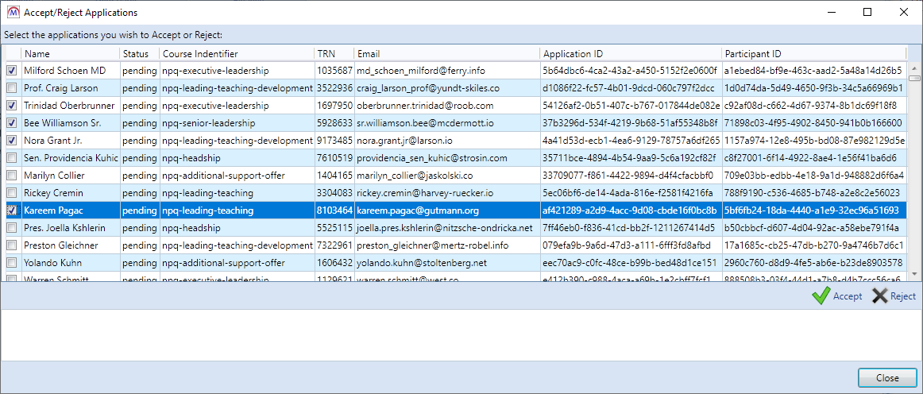Sort applications by Email column header
Screen dimensions: 923x394
click(x=446, y=53)
